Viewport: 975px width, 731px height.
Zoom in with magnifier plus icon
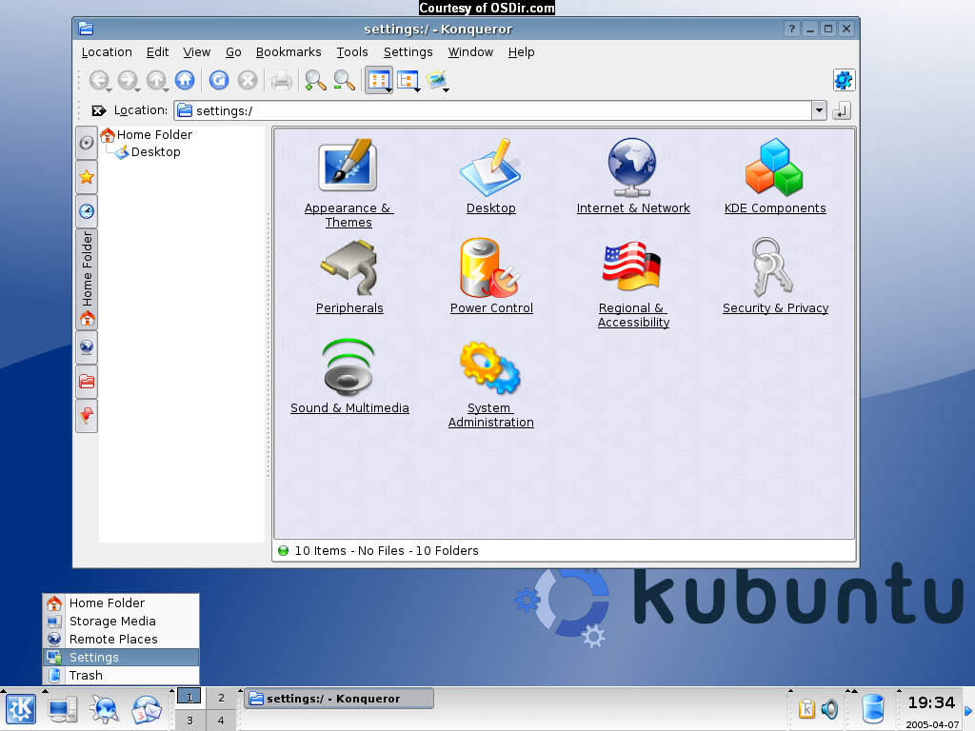point(315,80)
